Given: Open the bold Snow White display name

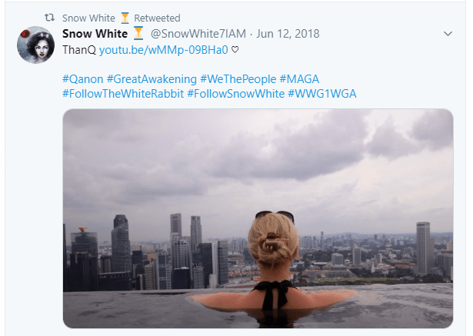Looking at the screenshot, I should [95, 34].
